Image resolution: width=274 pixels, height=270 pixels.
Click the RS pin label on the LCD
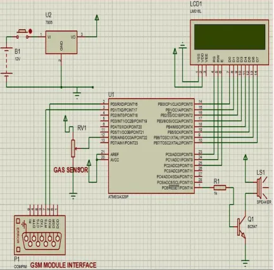[x=214, y=58]
